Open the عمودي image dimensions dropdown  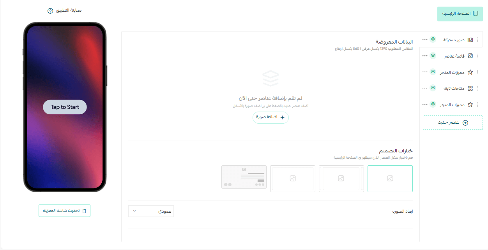tap(151, 211)
